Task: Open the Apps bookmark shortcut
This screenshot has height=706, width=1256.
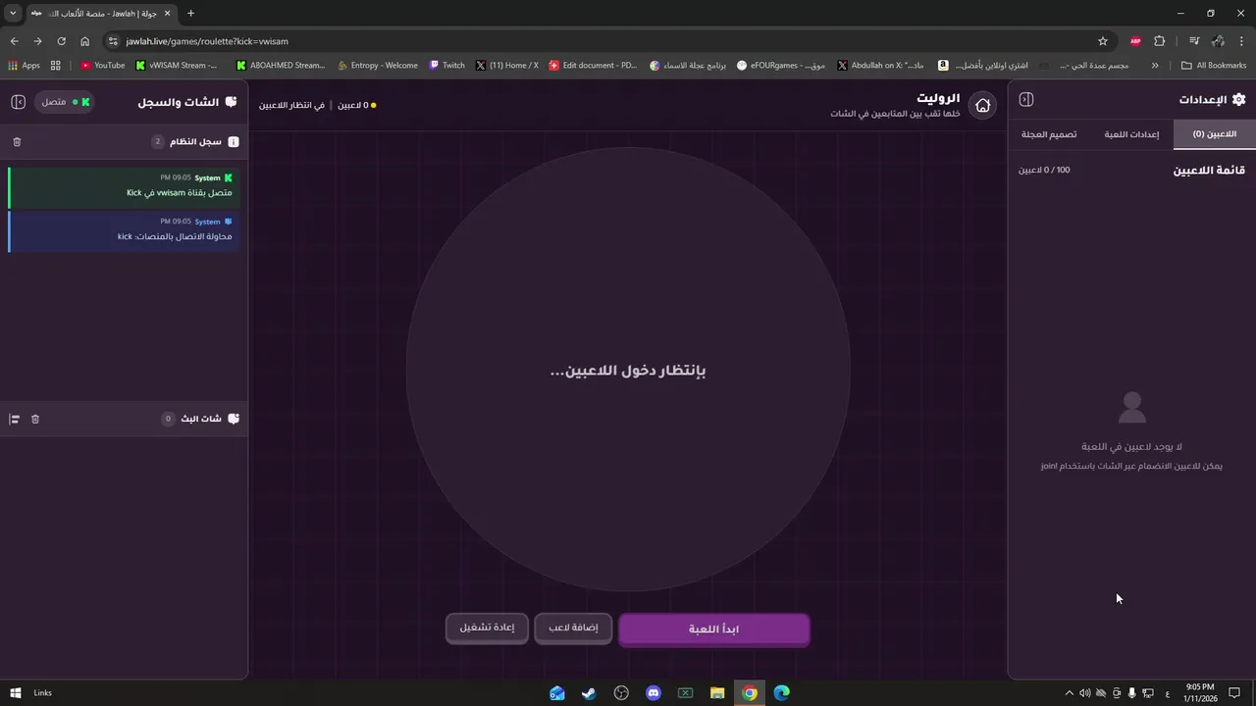Action: [x=24, y=66]
